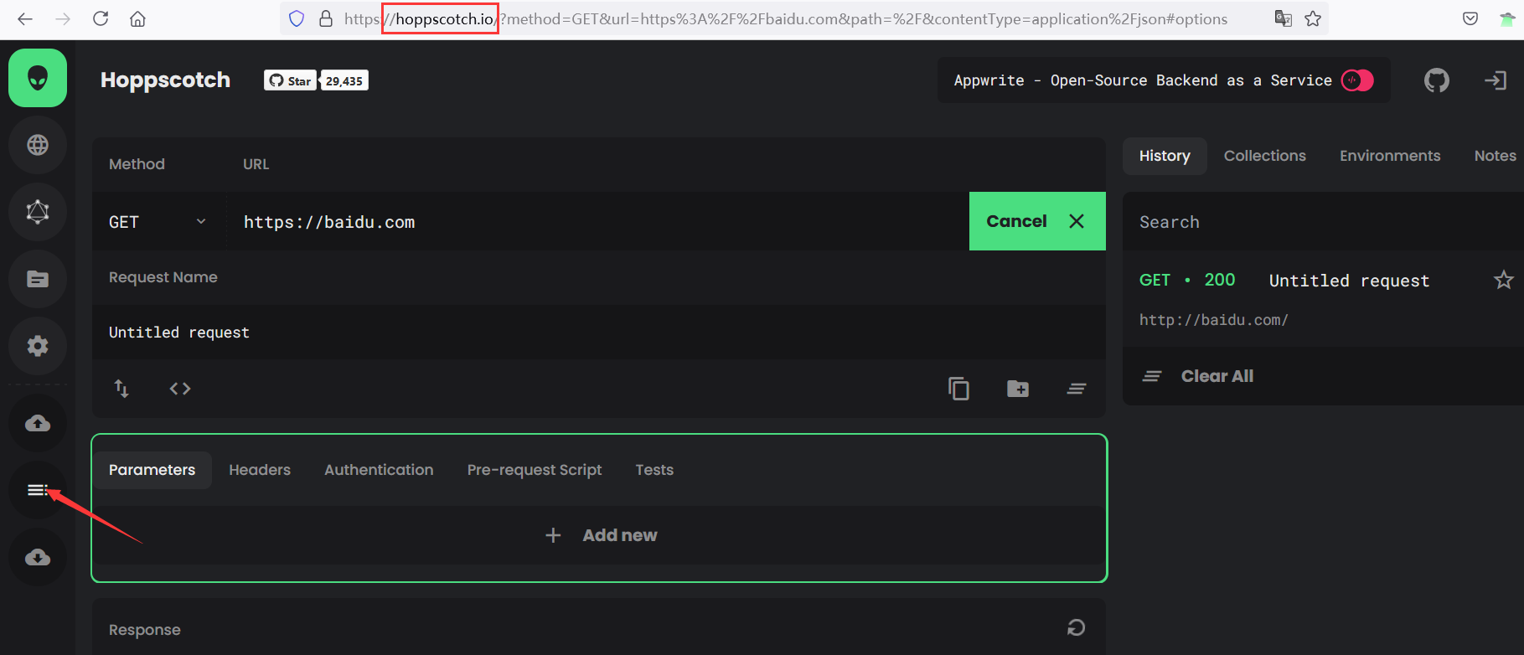Click the import/export arrows icon
Image resolution: width=1524 pixels, height=655 pixels.
click(x=121, y=389)
